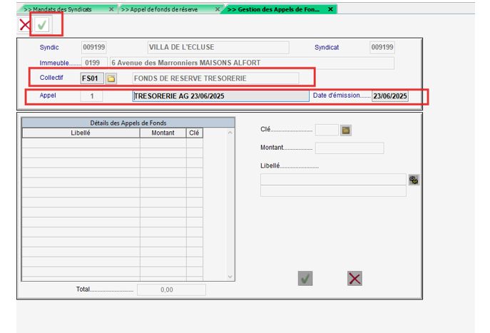The height and width of the screenshot is (333, 490).
Task: Click the red X cancel icon in top toolbar
Action: coord(24,25)
